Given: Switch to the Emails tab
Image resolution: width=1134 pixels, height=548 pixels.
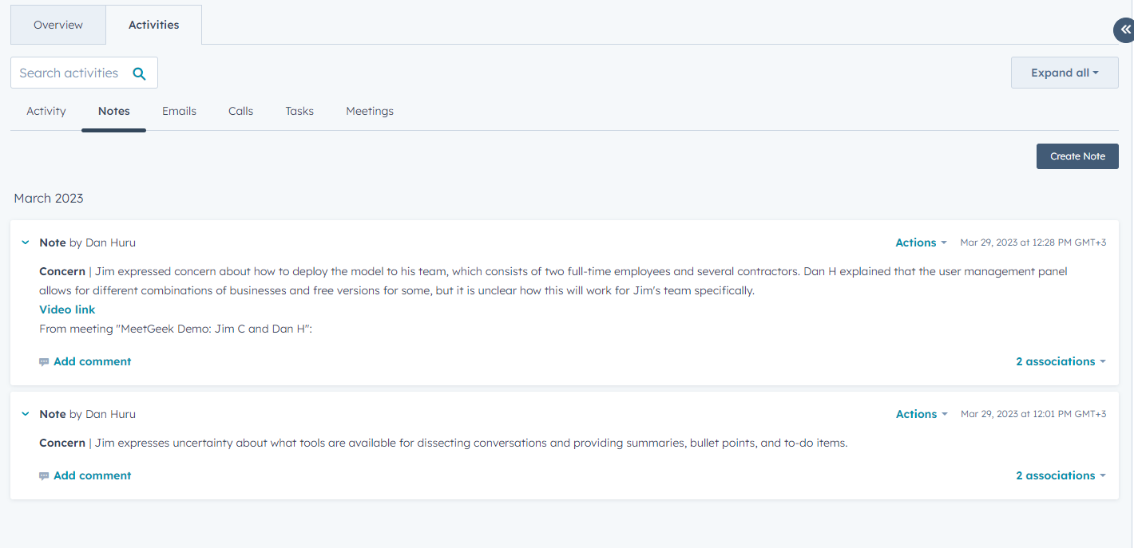Looking at the screenshot, I should point(179,111).
